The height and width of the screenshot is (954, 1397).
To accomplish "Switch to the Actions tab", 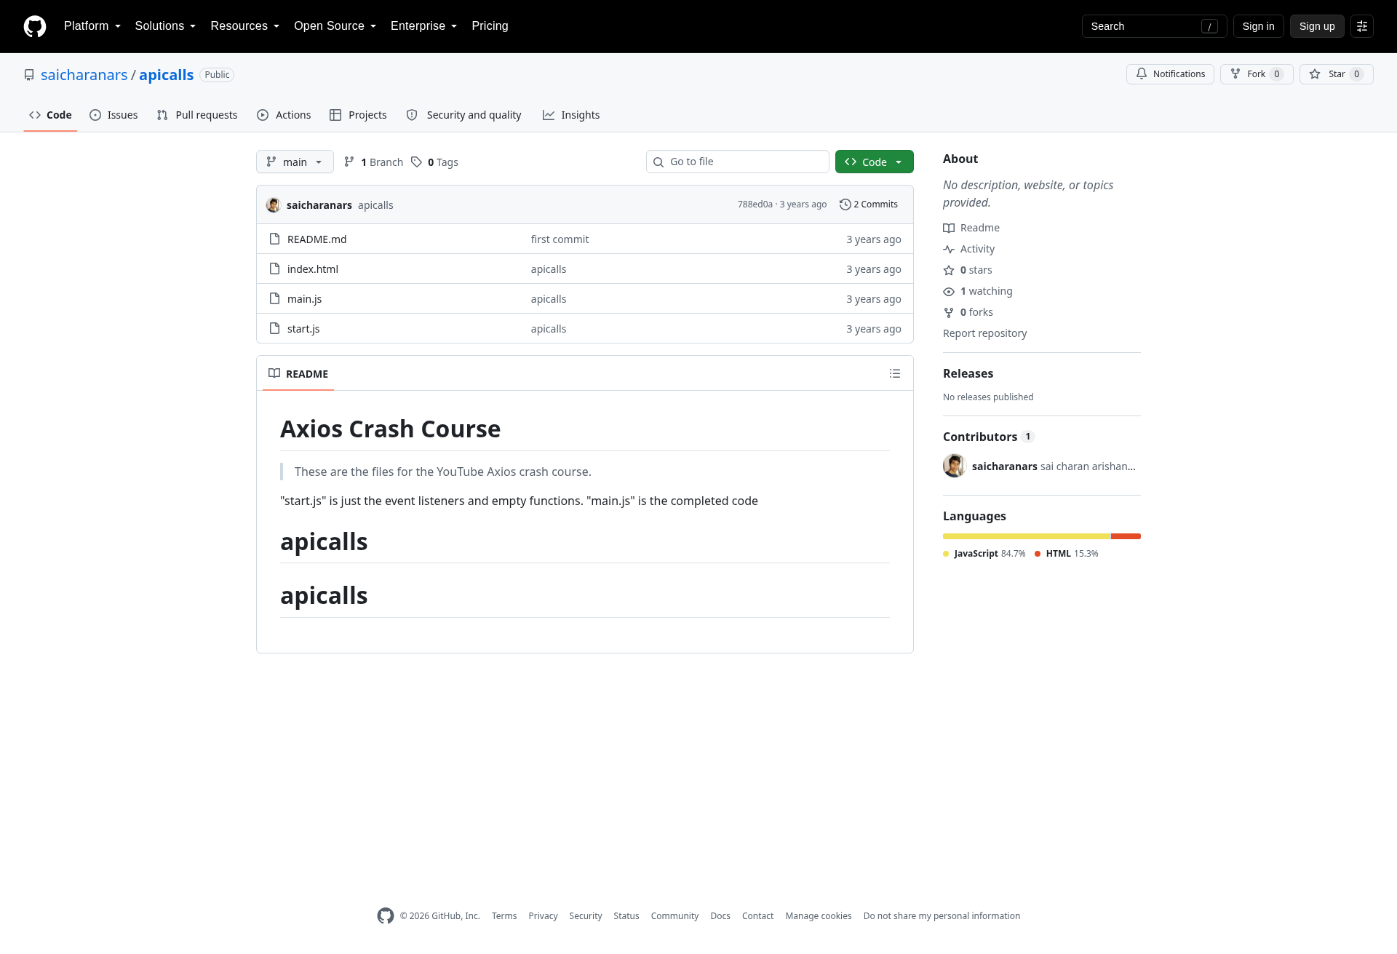I will 284,115.
